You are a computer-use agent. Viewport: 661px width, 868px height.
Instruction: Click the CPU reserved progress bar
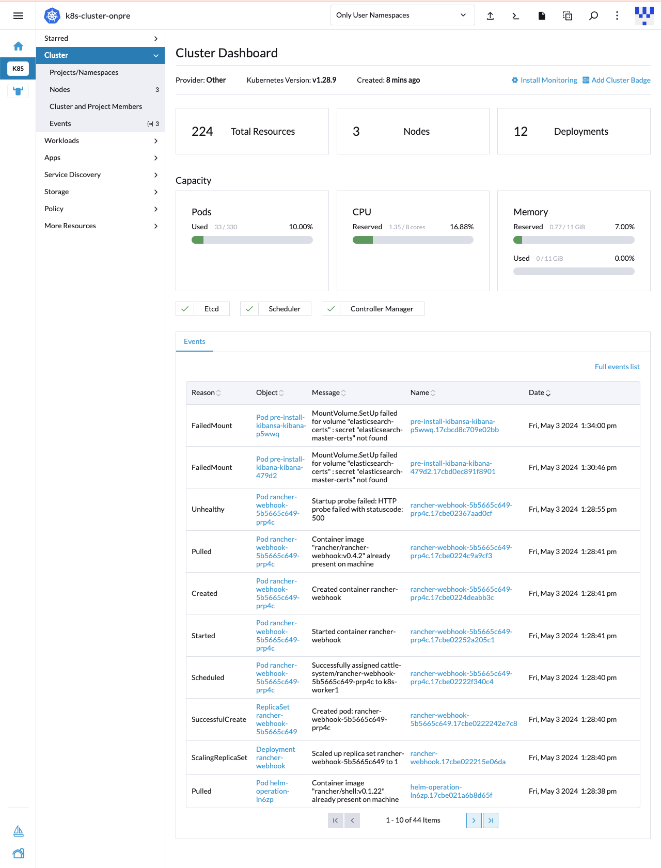pos(413,240)
